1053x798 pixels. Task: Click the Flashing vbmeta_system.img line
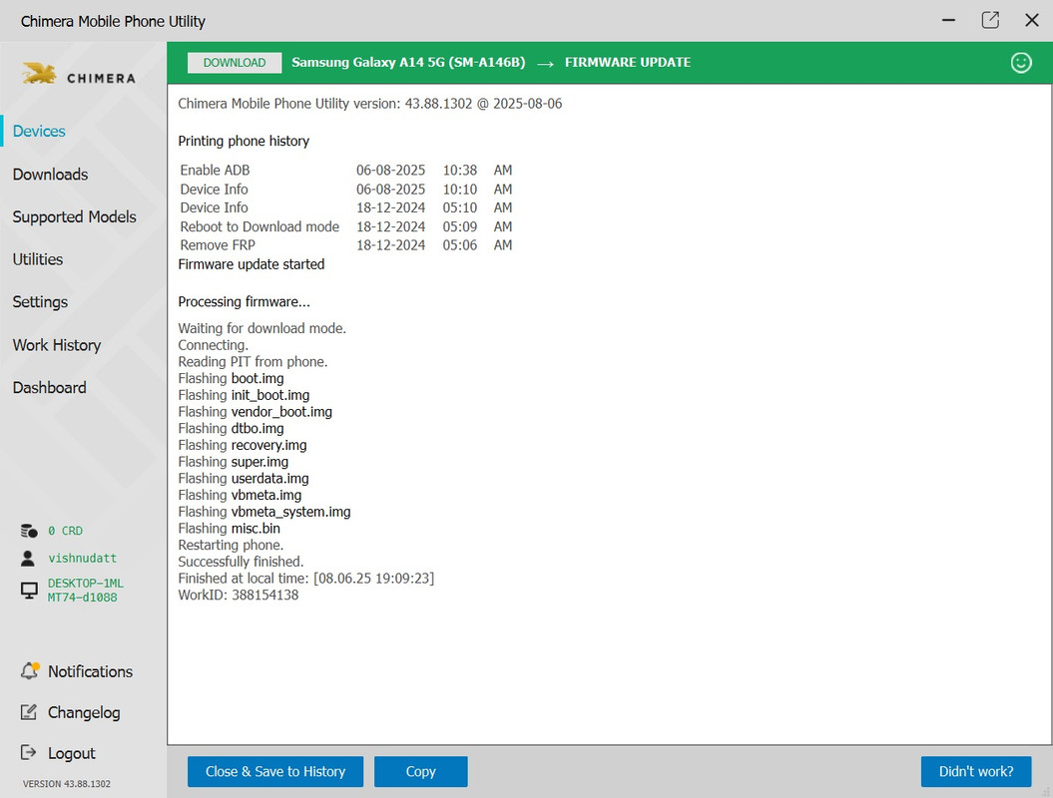click(x=264, y=512)
